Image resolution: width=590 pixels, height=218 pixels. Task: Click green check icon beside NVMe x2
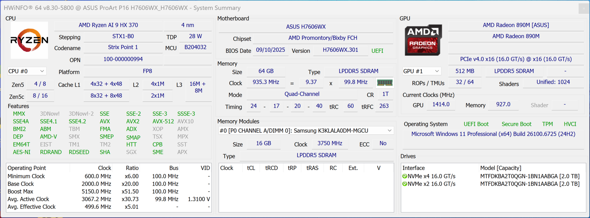coord(405,184)
